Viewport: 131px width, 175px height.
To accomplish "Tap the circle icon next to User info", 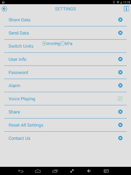I will [120, 59].
